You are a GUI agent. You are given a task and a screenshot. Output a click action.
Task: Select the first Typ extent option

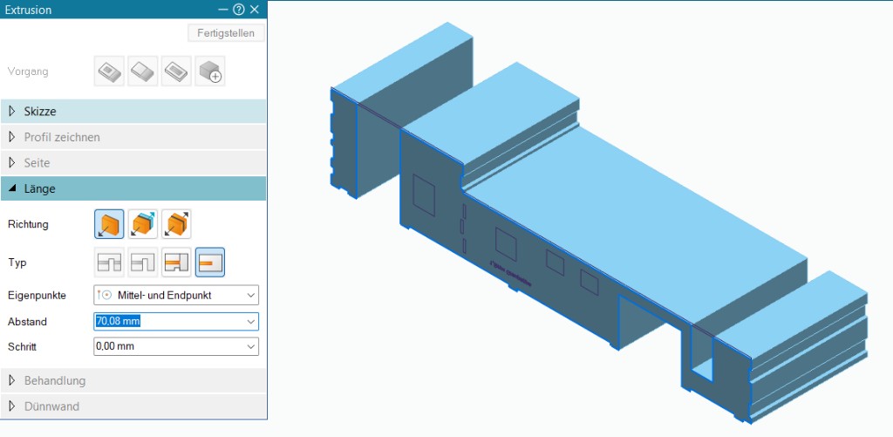click(x=109, y=263)
